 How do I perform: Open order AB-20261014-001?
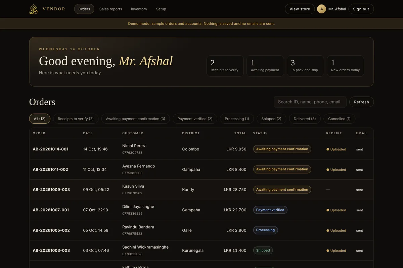(50, 149)
